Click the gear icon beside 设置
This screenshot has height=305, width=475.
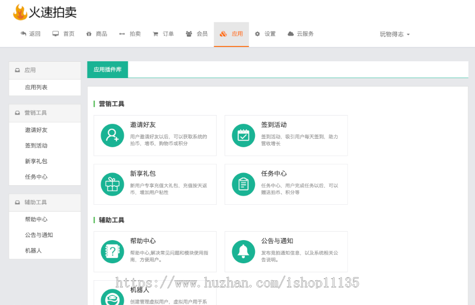click(x=257, y=34)
